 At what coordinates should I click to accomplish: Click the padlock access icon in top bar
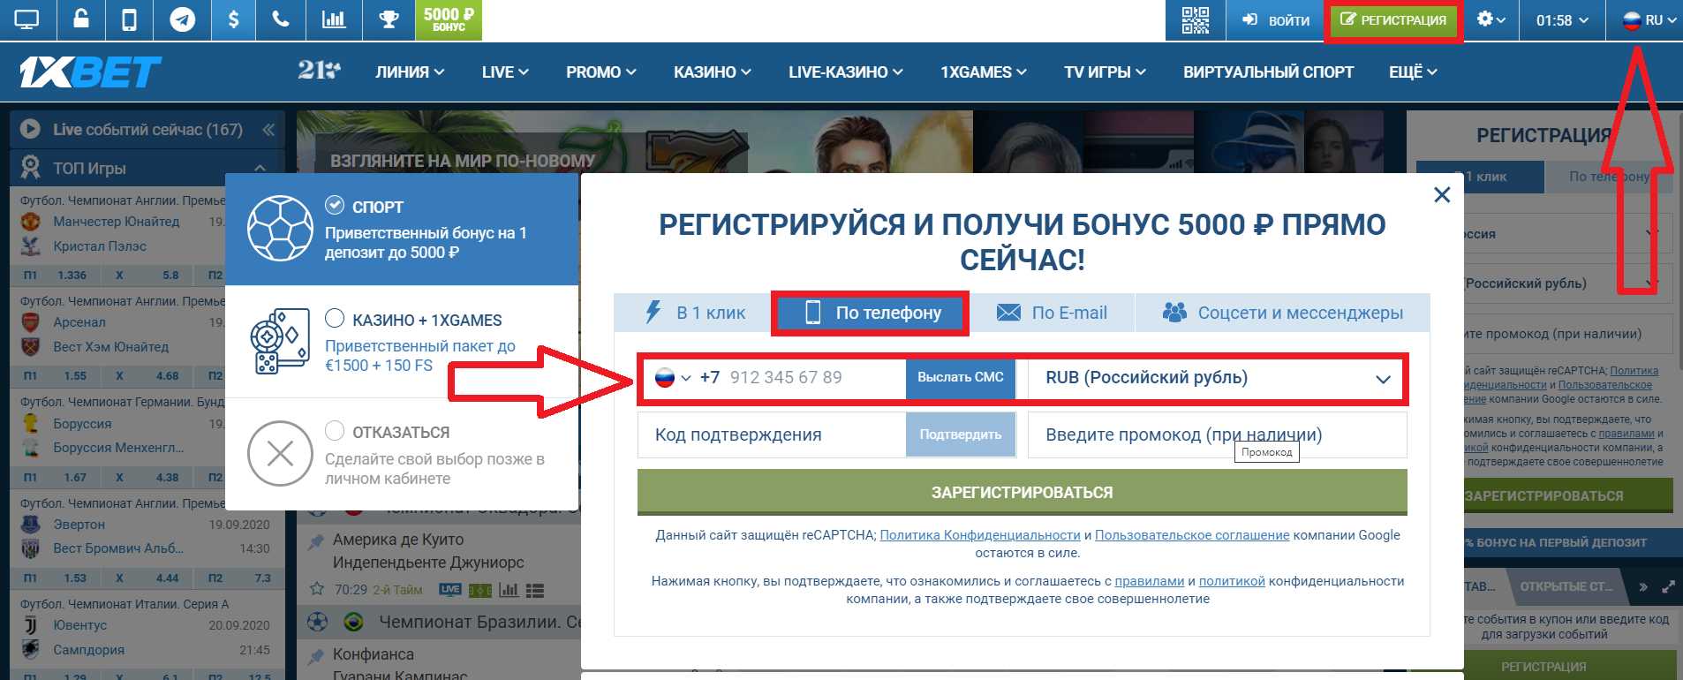pos(80,19)
